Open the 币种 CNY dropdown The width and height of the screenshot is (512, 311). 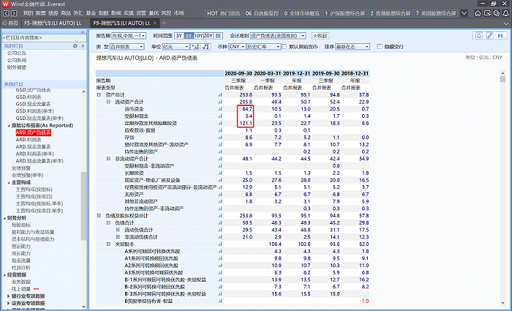tap(237, 47)
